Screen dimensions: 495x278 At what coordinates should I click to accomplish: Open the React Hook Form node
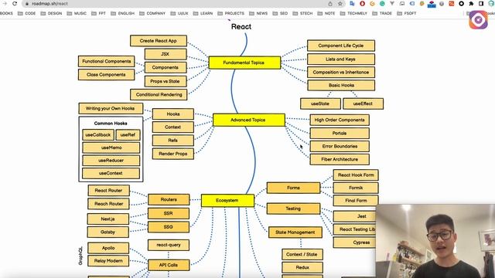(x=356, y=175)
